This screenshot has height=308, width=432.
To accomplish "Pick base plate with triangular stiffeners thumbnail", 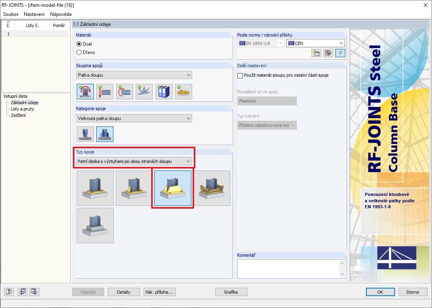I will pyautogui.click(x=134, y=188).
